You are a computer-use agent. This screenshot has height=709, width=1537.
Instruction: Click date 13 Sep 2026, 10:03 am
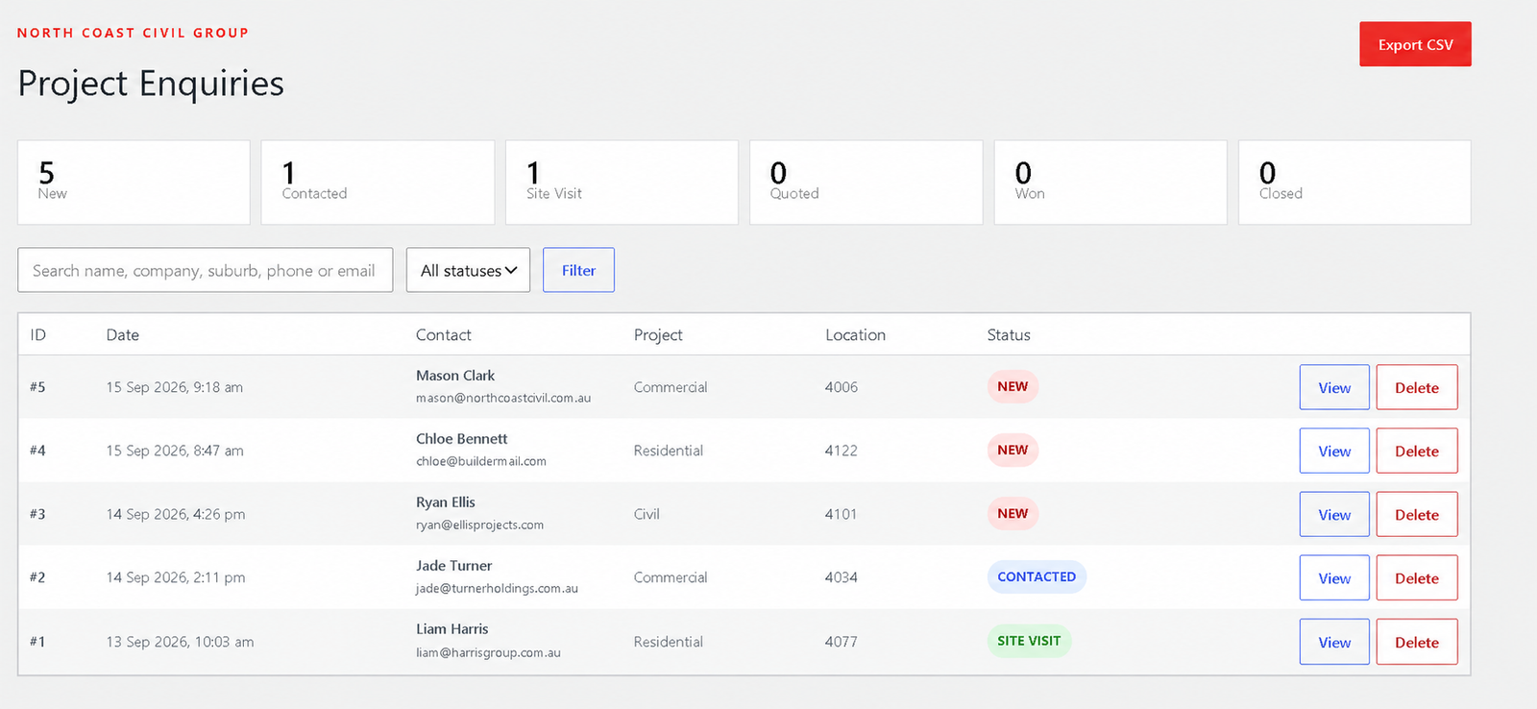click(x=180, y=642)
